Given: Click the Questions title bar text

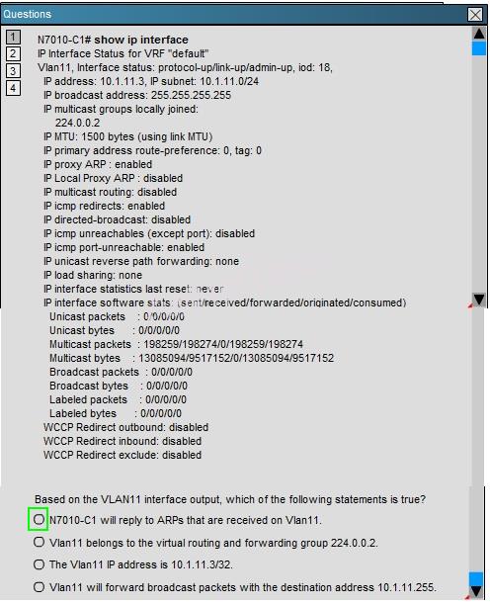Looking at the screenshot, I should pyautogui.click(x=28, y=14).
